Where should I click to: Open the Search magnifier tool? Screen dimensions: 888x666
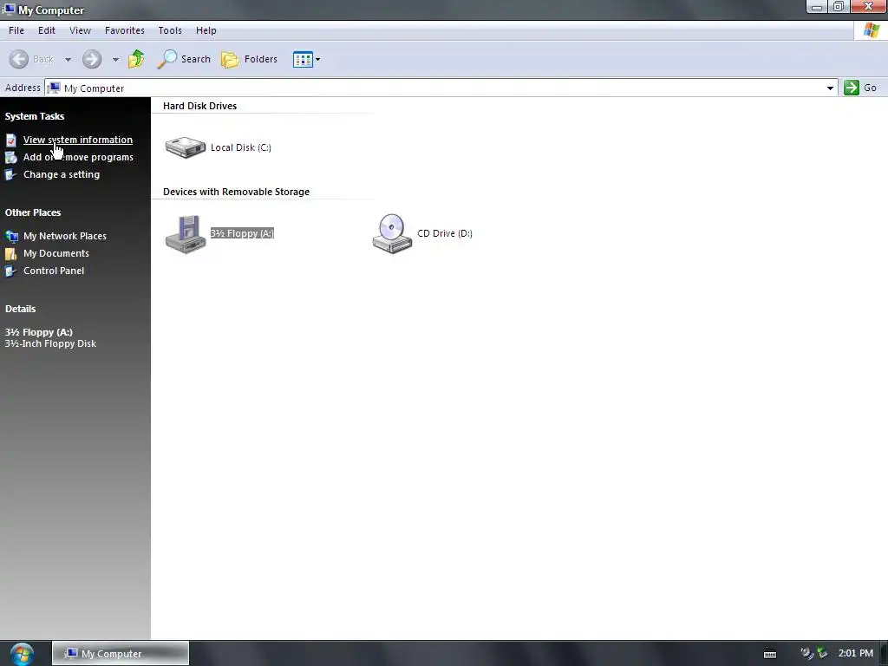[166, 59]
